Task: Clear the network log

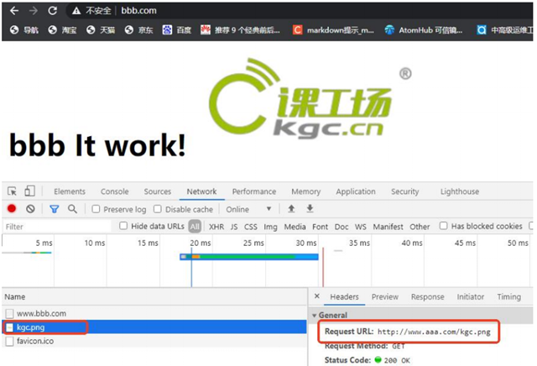Action: pos(30,209)
